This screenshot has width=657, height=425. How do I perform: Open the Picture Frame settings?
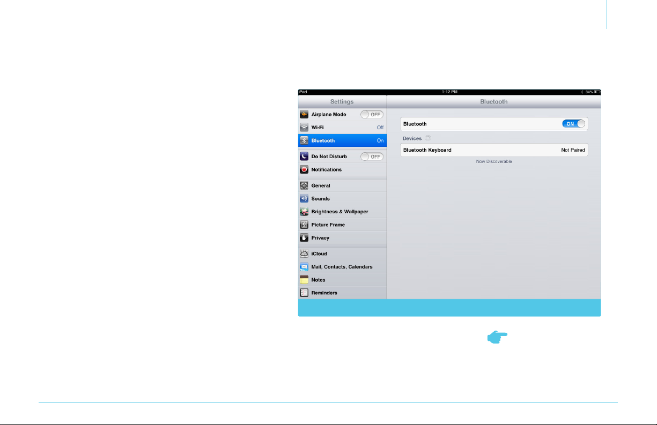342,225
